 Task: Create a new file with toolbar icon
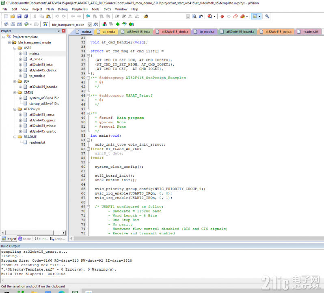click(x=6, y=16)
